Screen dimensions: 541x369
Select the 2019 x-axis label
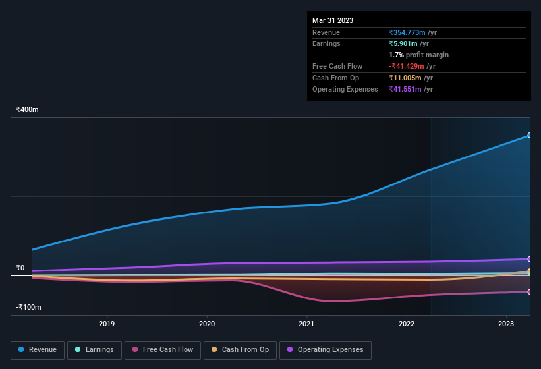click(107, 324)
